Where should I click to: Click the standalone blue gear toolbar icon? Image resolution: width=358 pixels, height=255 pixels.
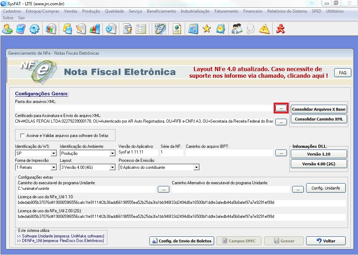(x=35, y=29)
